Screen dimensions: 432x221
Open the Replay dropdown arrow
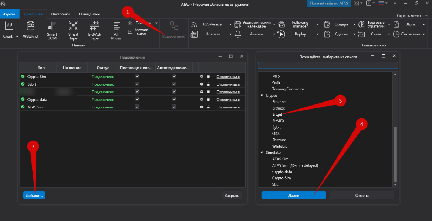tap(318, 34)
